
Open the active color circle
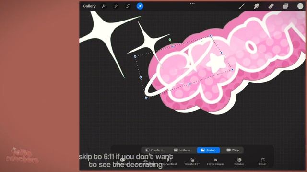coord(300,6)
